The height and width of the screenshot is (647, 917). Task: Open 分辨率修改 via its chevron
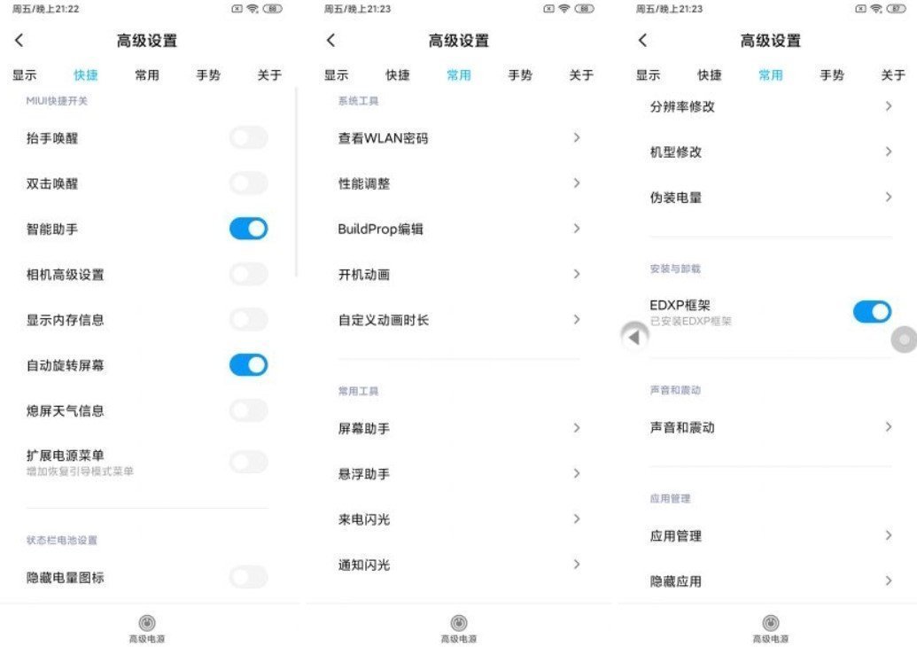889,105
